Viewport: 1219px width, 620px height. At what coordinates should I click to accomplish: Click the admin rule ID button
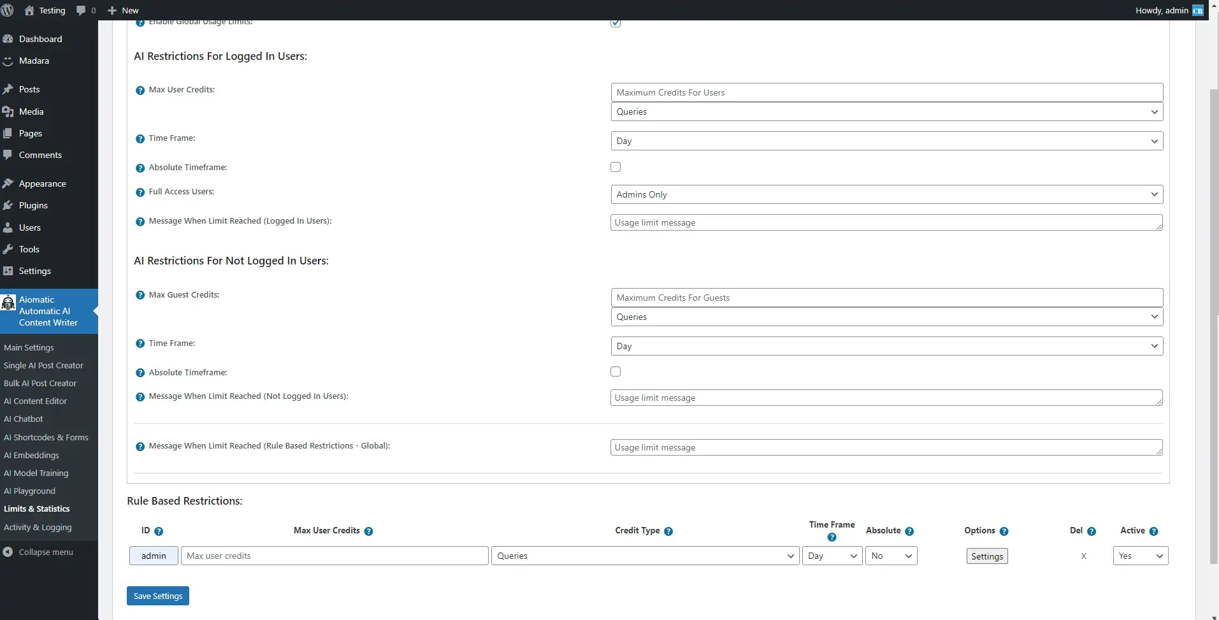tap(154, 556)
